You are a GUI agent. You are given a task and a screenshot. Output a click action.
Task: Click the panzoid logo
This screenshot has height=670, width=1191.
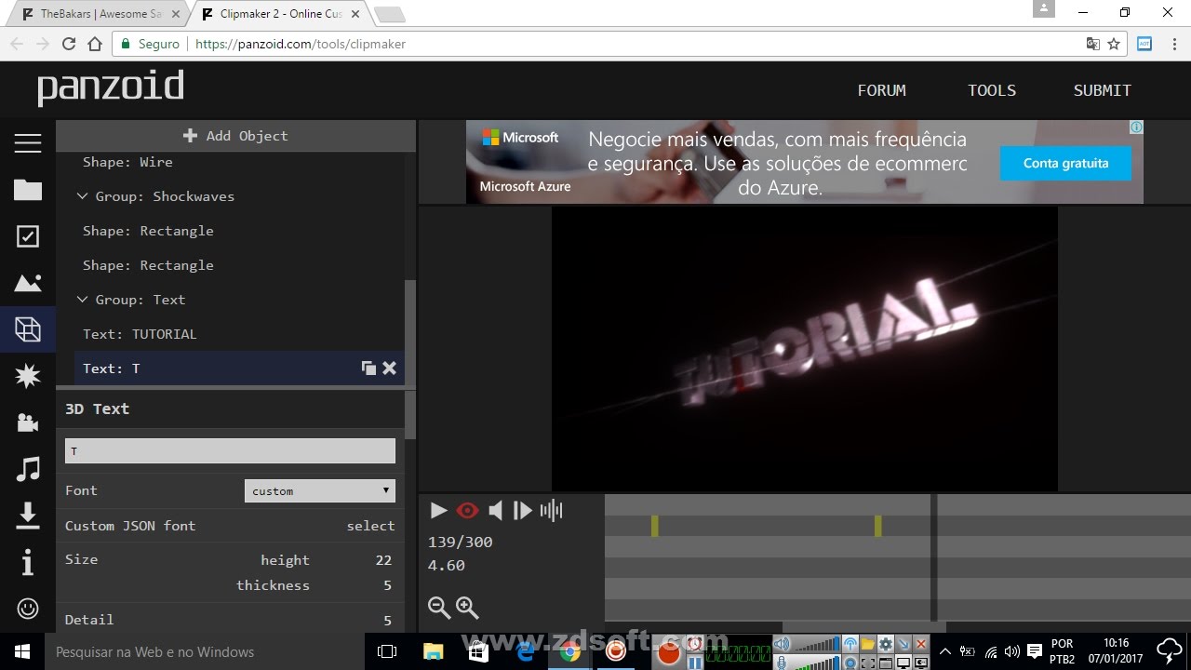pyautogui.click(x=111, y=88)
